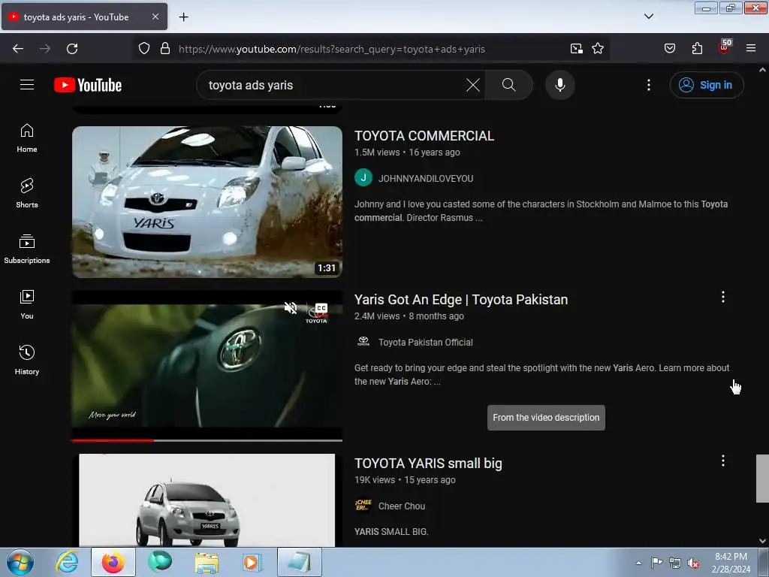769x577 pixels.
Task: Open the network tray icon
Action: coord(675,563)
